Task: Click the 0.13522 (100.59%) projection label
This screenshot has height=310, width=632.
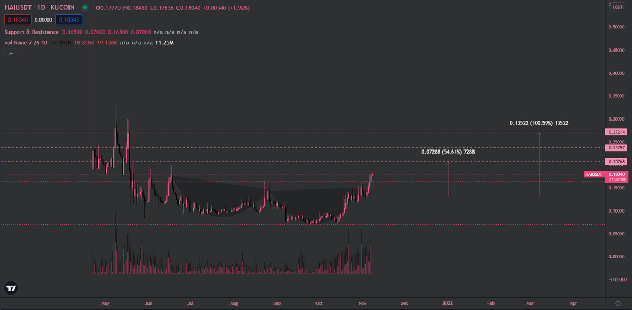Action: 539,123
